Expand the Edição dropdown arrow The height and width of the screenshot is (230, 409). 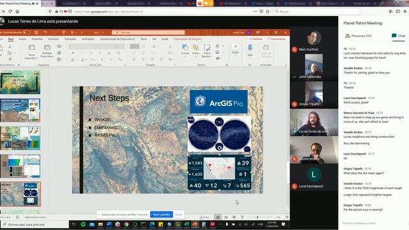[235, 56]
